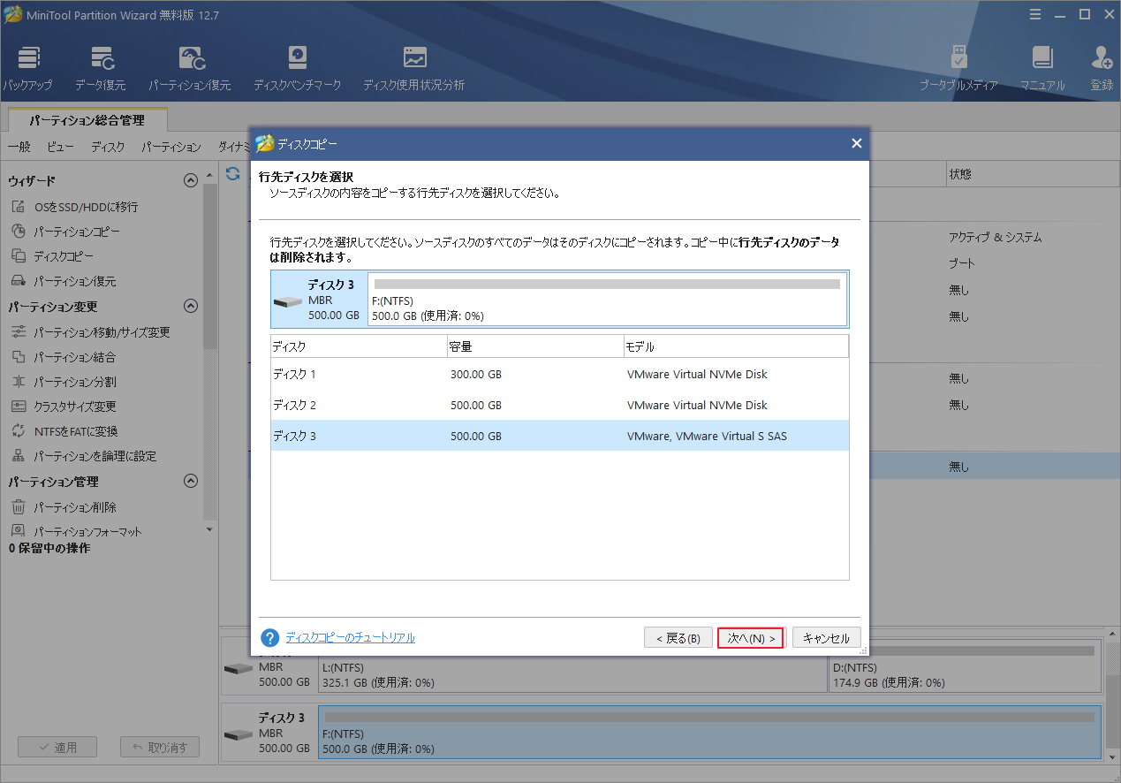Click the 次へ(N) button
Screen dimensions: 1121x783
750,637
